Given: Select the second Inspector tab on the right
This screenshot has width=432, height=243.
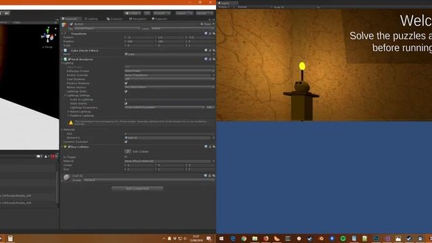Looking at the screenshot, I should (159, 19).
